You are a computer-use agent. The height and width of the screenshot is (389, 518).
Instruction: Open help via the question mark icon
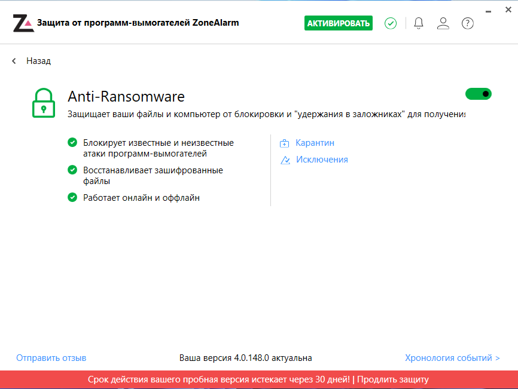(467, 23)
